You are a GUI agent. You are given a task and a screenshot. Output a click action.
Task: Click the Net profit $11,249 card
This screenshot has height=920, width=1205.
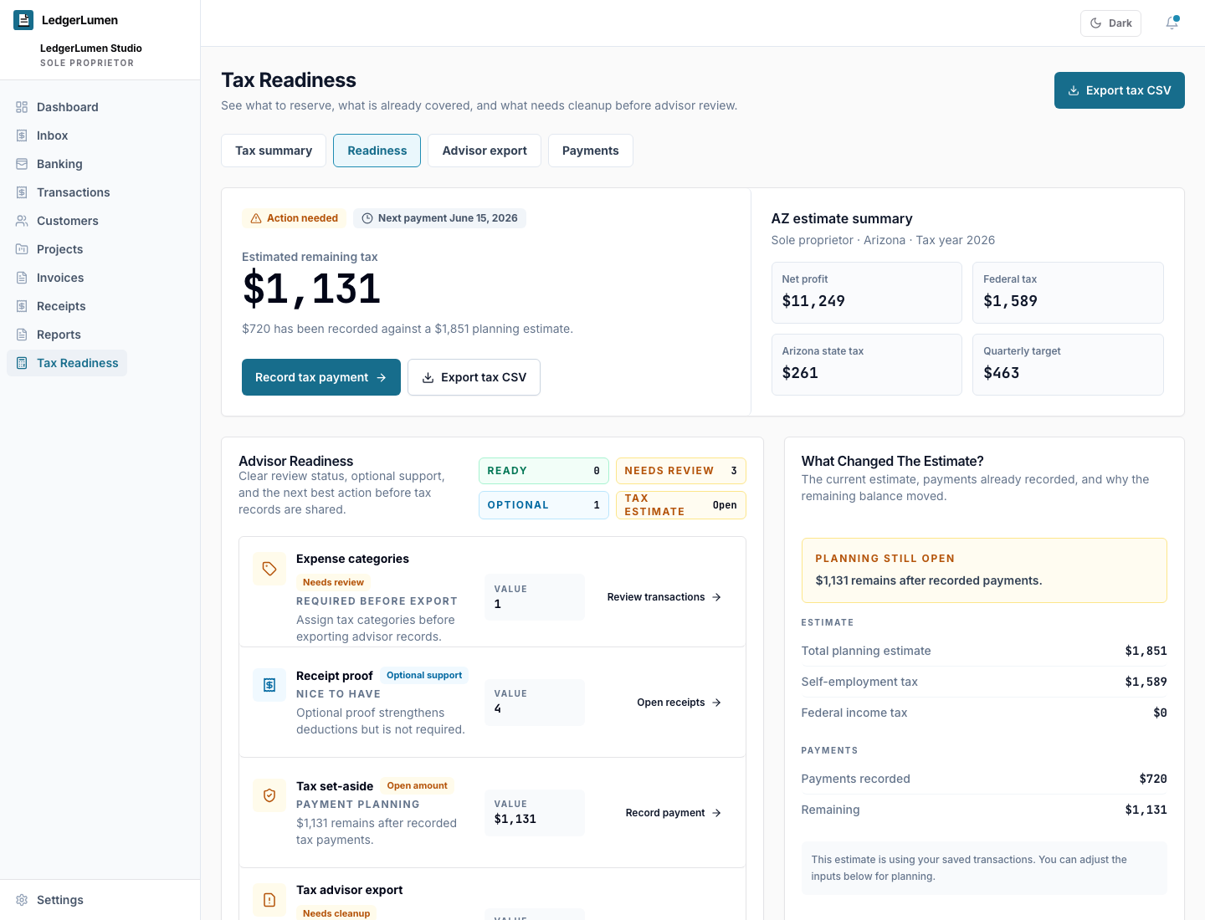pos(867,293)
